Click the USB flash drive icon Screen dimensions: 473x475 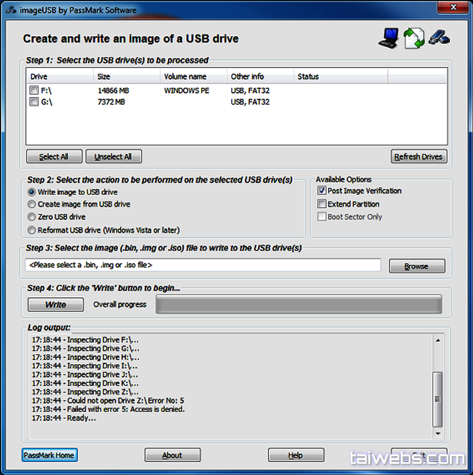click(x=439, y=38)
